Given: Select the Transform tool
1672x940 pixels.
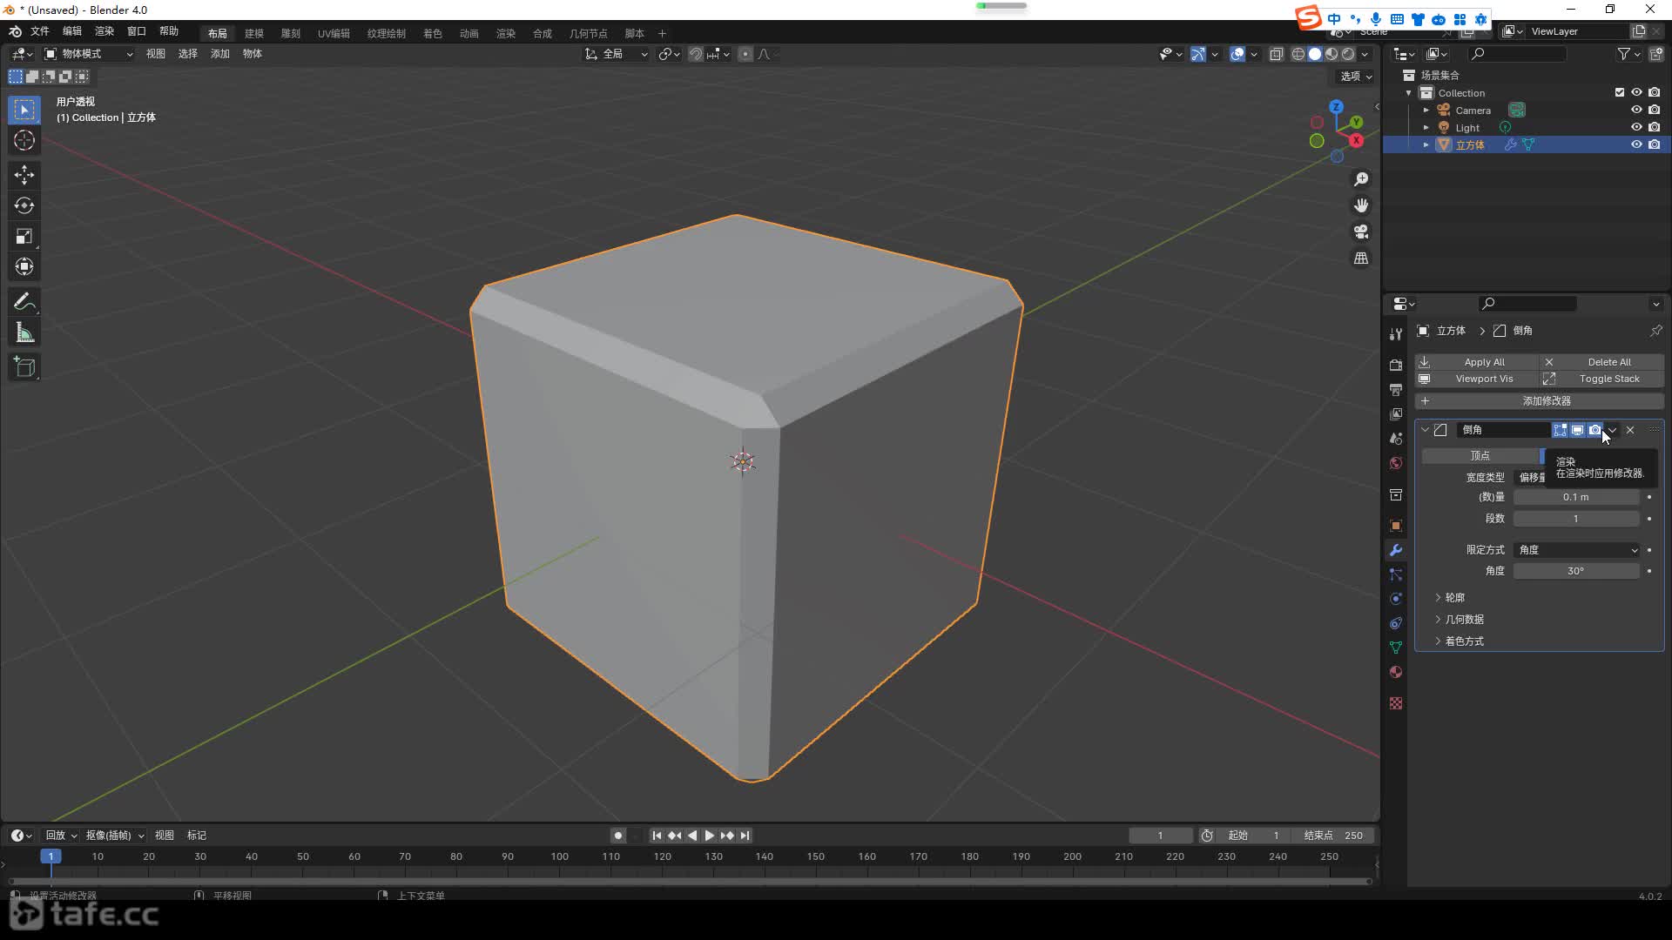Looking at the screenshot, I should (x=24, y=266).
